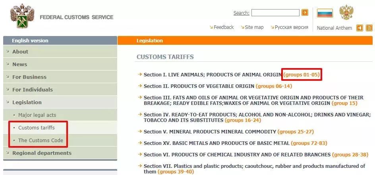Screen dimensions: 375x175
Task: Expand the About sidebar menu
Action: [x=60, y=51]
